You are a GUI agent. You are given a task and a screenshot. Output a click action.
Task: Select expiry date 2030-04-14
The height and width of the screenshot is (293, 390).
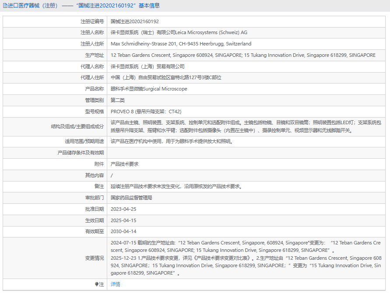tap(123, 231)
